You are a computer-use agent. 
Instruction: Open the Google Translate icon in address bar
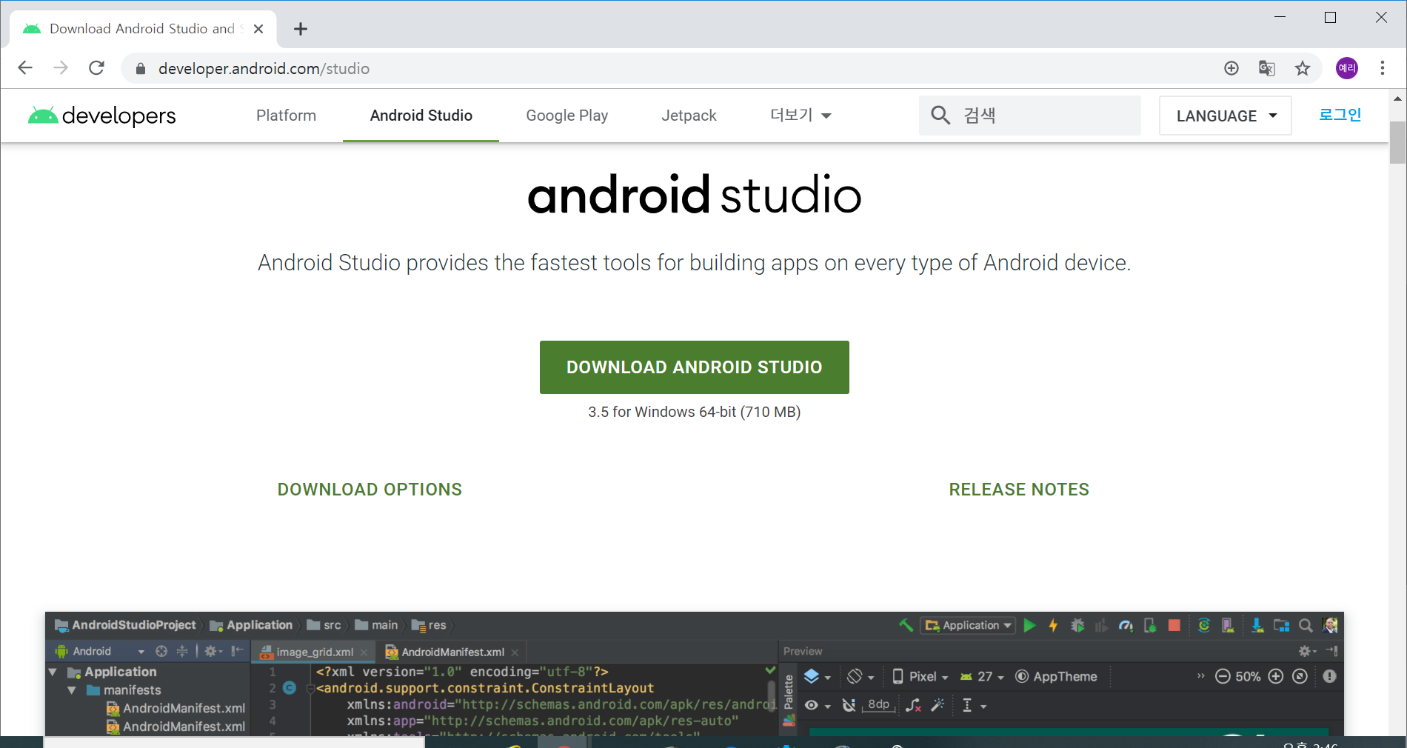[x=1267, y=68]
